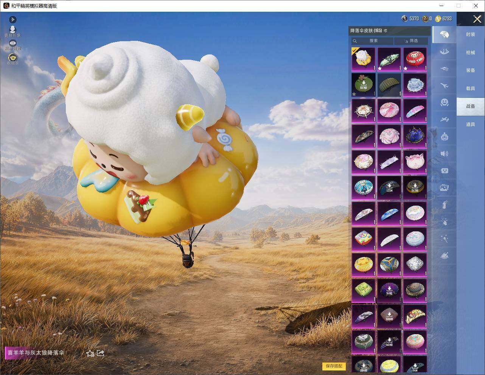Download the green flower parachute skin
Screen dimensions: 485x375
(364, 85)
